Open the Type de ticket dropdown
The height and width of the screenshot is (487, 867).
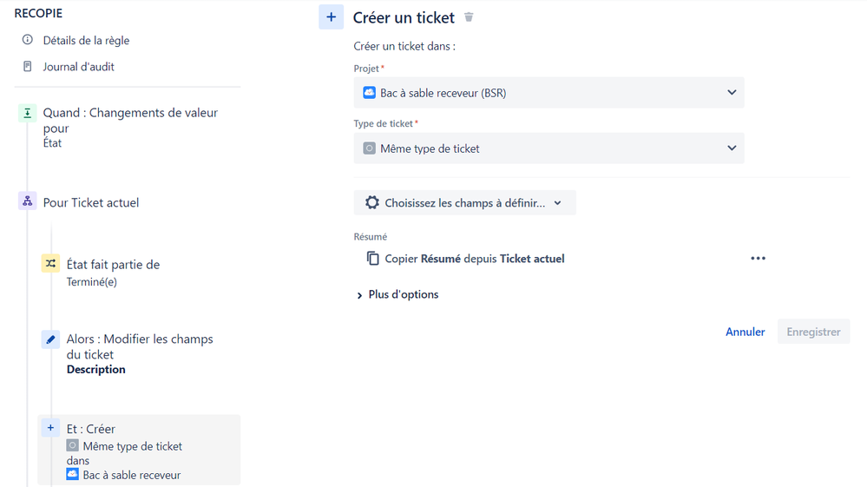pos(548,148)
